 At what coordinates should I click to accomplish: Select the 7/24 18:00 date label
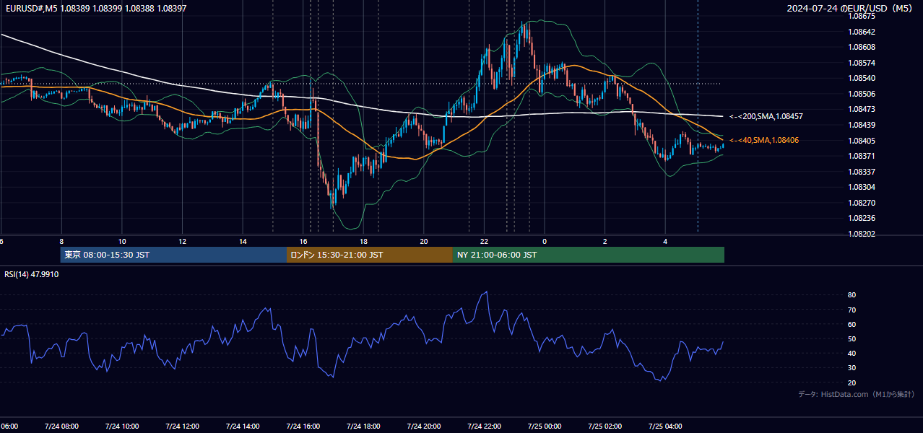pyautogui.click(x=363, y=427)
